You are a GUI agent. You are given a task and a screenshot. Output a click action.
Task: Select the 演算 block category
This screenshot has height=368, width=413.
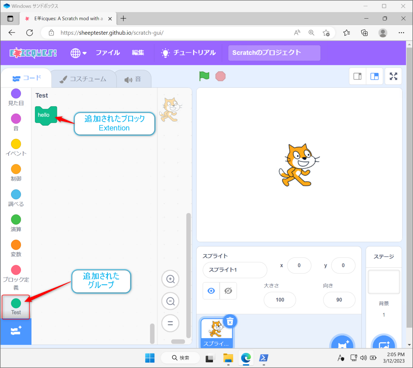[x=16, y=223]
